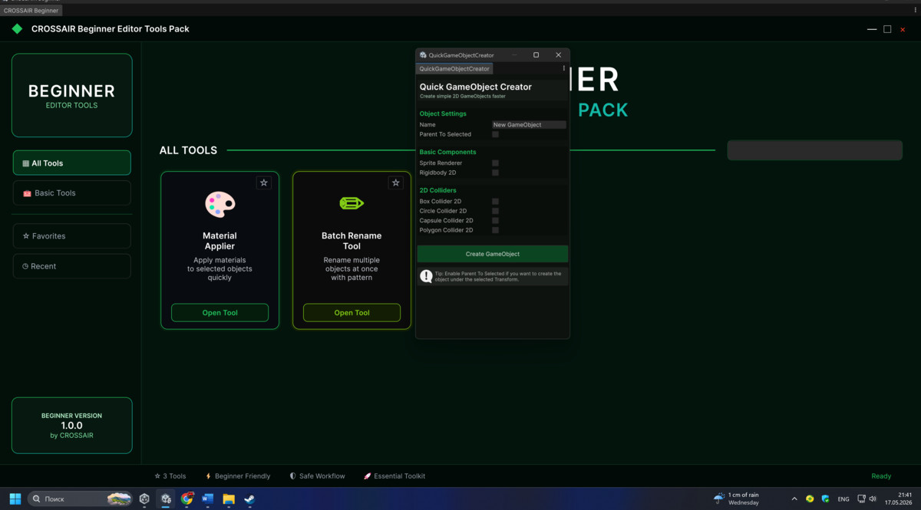Click the Beginner Friendly status entry
Viewport: 921px width, 510px height.
(x=238, y=476)
